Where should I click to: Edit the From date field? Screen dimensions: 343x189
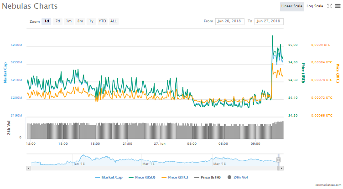point(230,21)
